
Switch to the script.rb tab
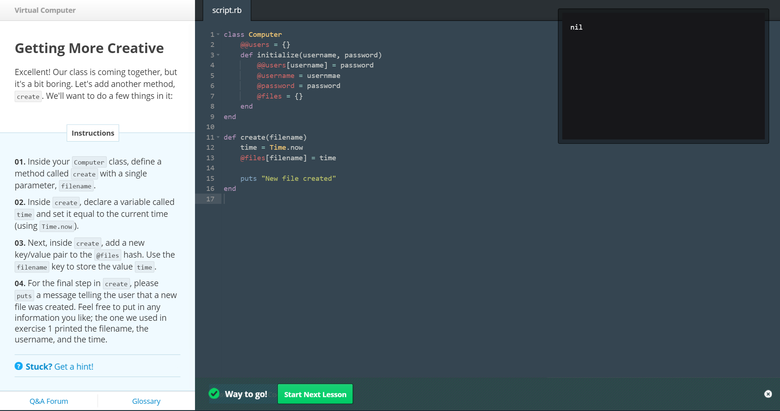click(x=227, y=10)
